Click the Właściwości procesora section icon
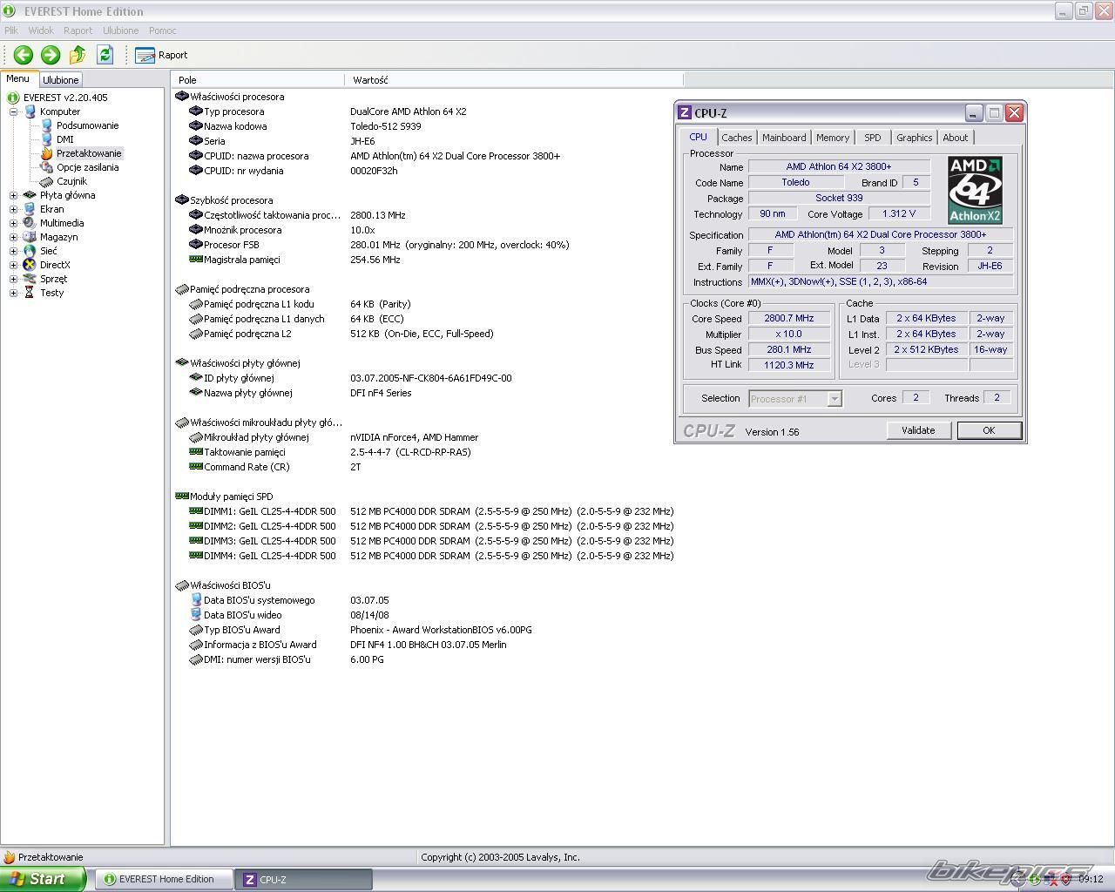Image resolution: width=1115 pixels, height=892 pixels. [x=182, y=97]
